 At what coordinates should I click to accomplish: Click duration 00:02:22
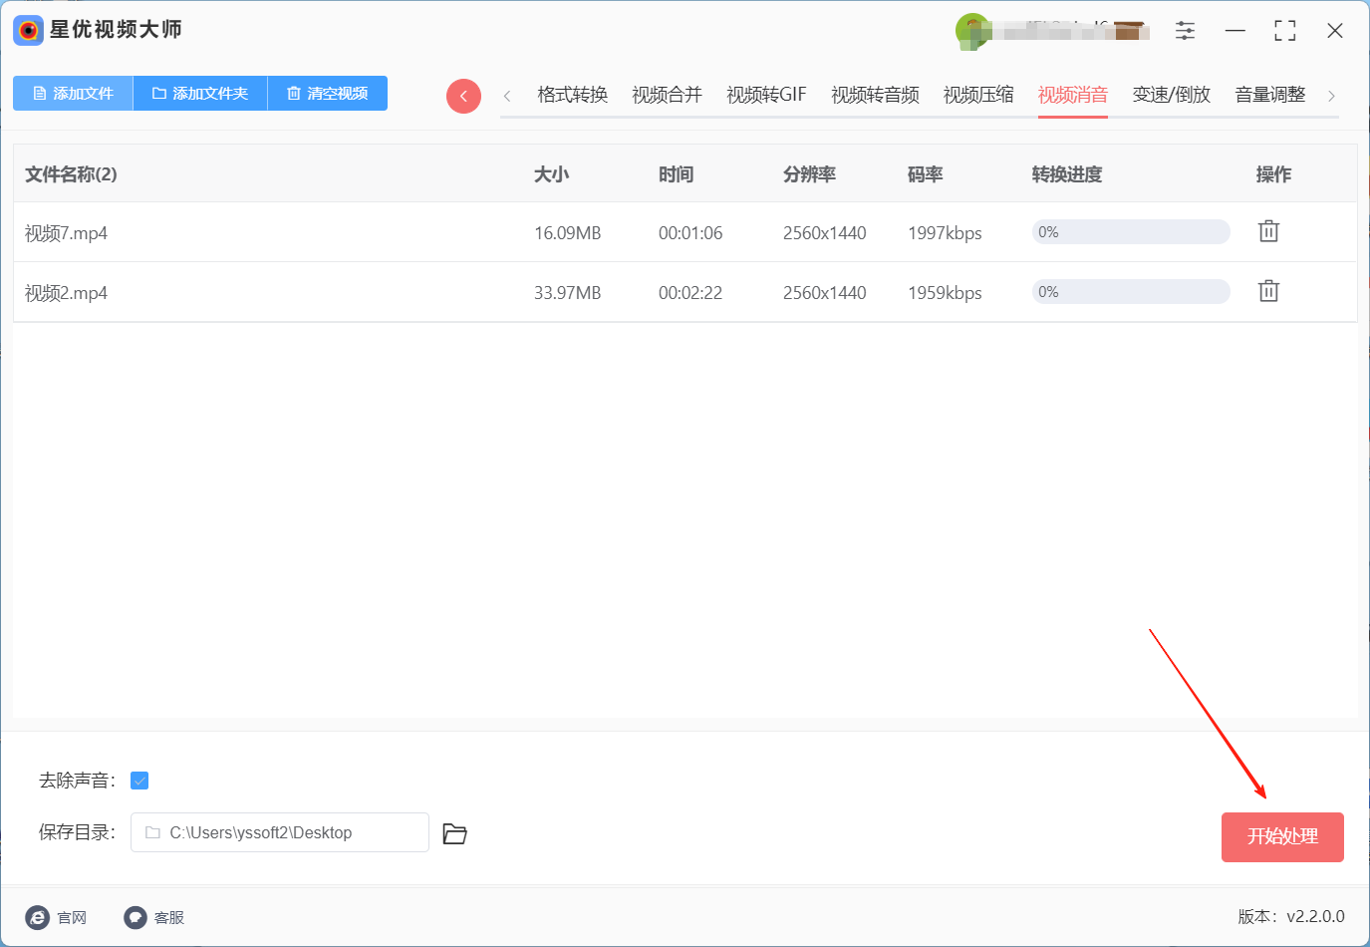pos(690,293)
